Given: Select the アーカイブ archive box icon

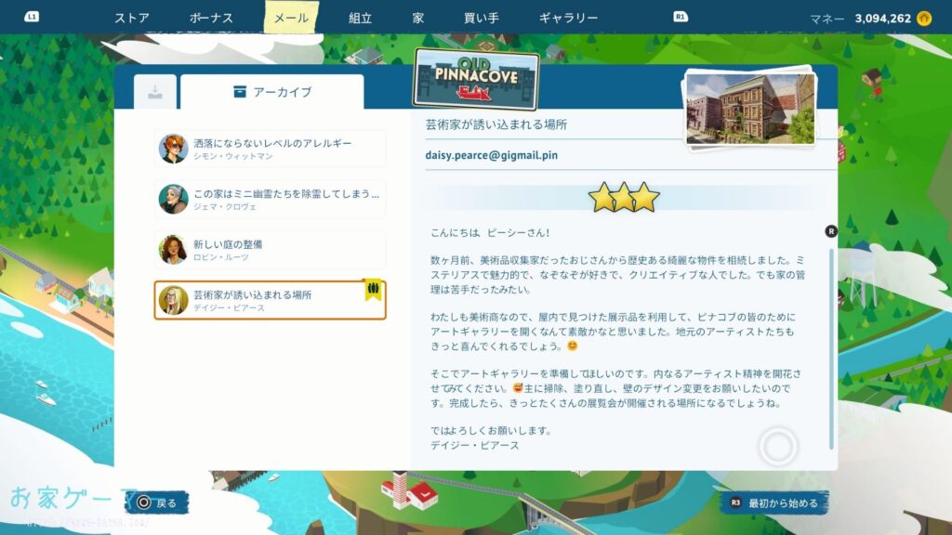Looking at the screenshot, I should tap(240, 88).
